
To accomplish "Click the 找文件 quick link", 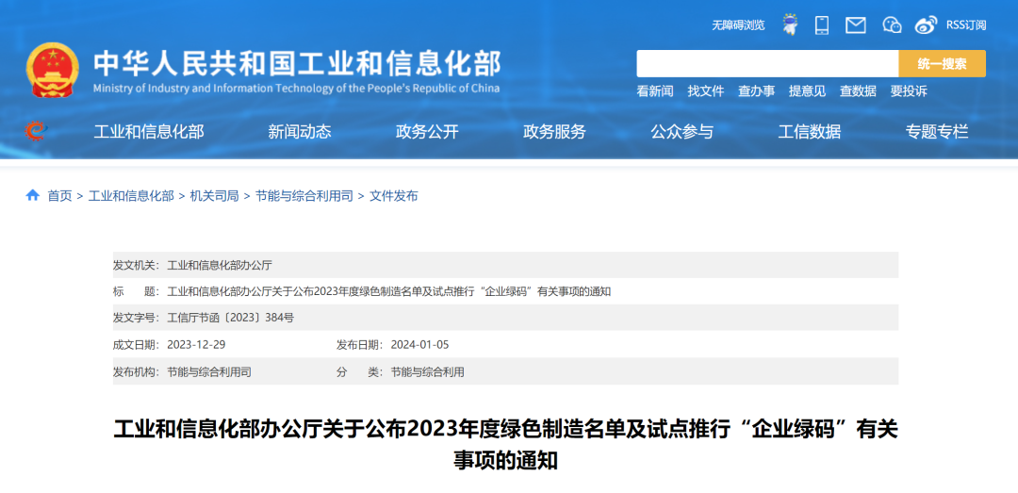I will [705, 91].
